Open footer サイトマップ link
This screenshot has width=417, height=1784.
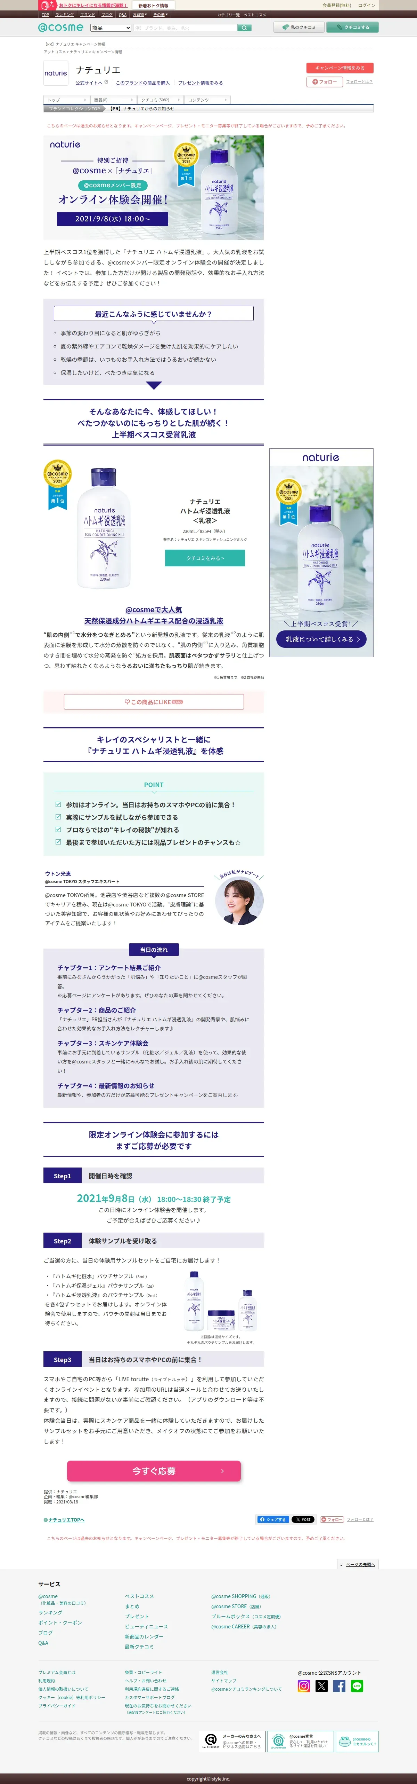tap(223, 1681)
